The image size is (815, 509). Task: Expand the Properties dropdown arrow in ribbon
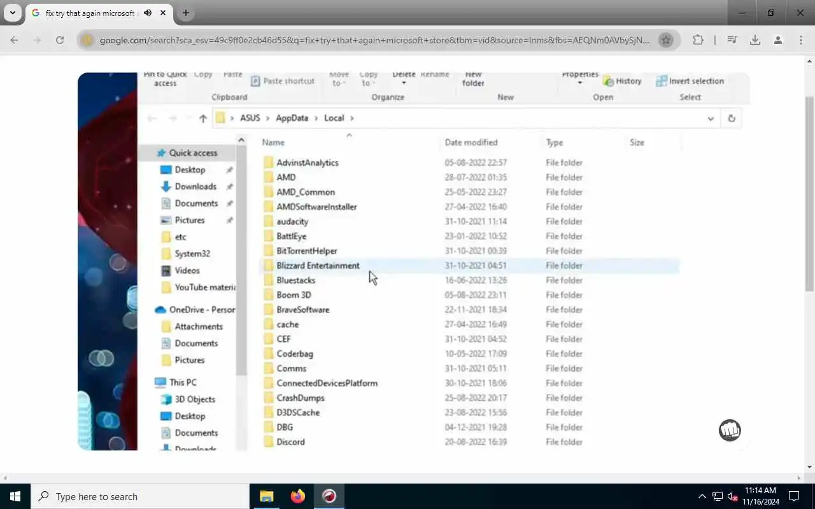pyautogui.click(x=579, y=83)
